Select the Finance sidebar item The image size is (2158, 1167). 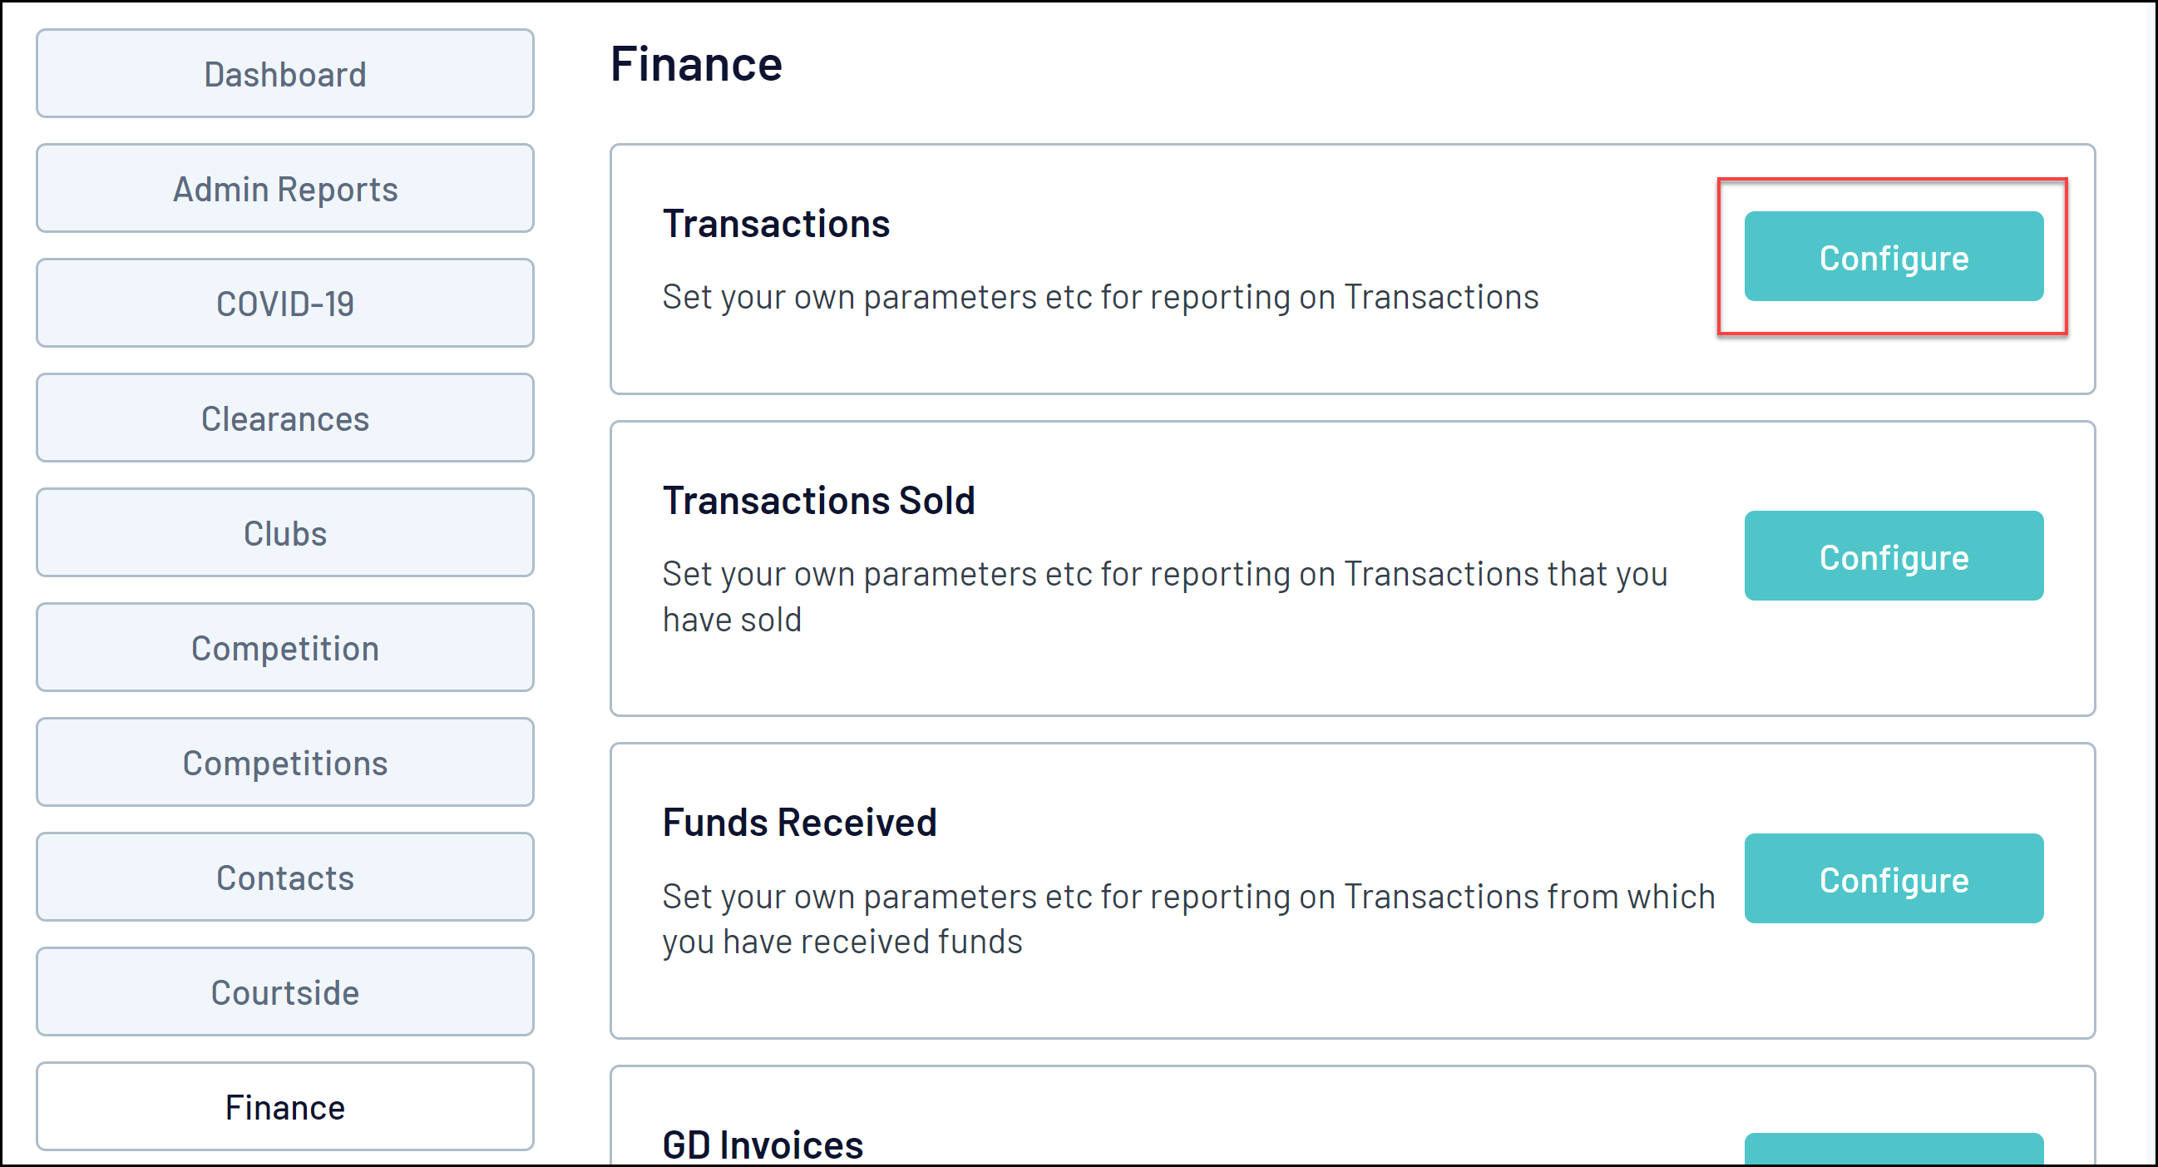(x=285, y=1106)
